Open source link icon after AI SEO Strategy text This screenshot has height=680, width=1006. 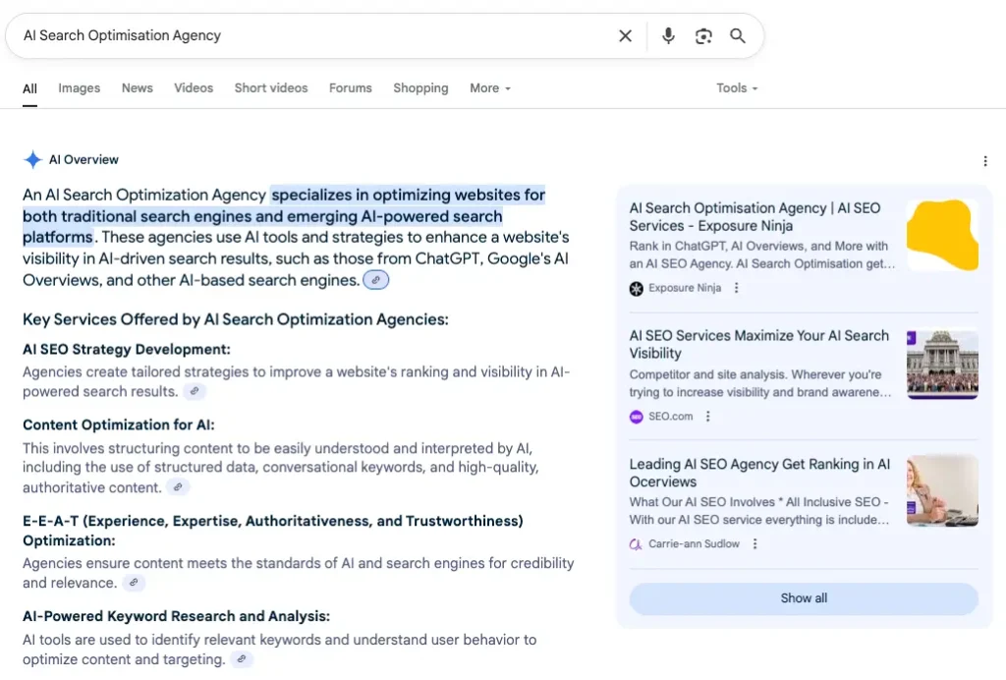click(195, 391)
